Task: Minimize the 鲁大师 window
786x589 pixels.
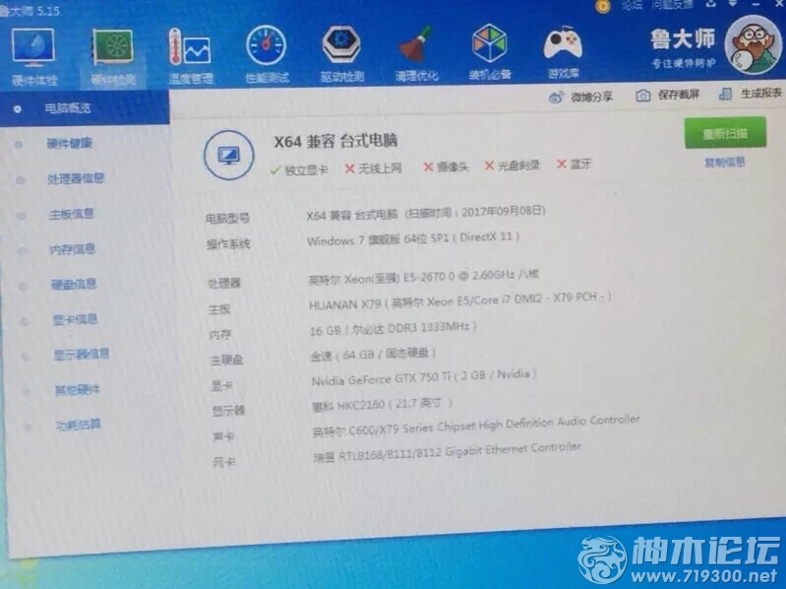Action: (x=757, y=4)
